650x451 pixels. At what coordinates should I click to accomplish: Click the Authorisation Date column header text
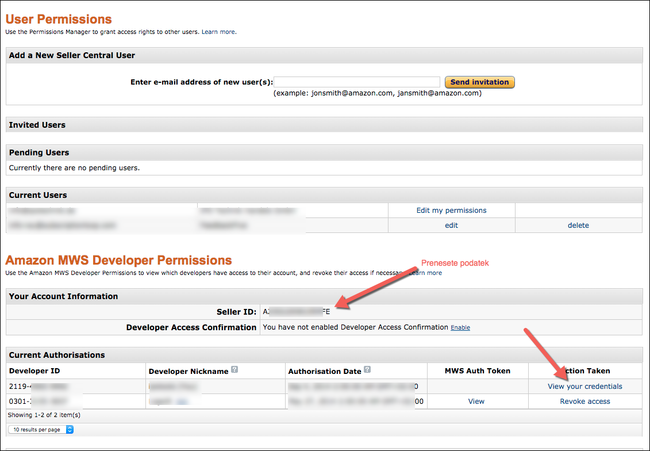click(325, 372)
